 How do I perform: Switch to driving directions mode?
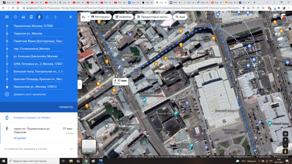click(x=23, y=17)
